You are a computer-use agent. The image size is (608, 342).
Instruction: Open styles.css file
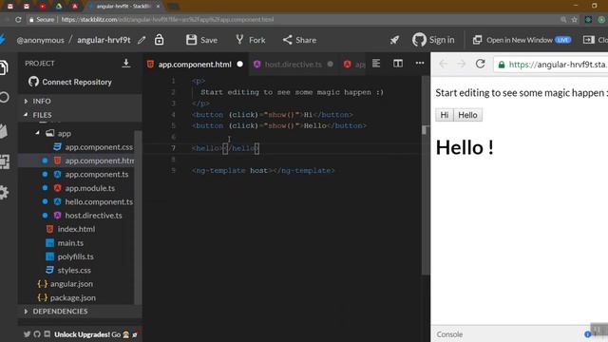74,270
